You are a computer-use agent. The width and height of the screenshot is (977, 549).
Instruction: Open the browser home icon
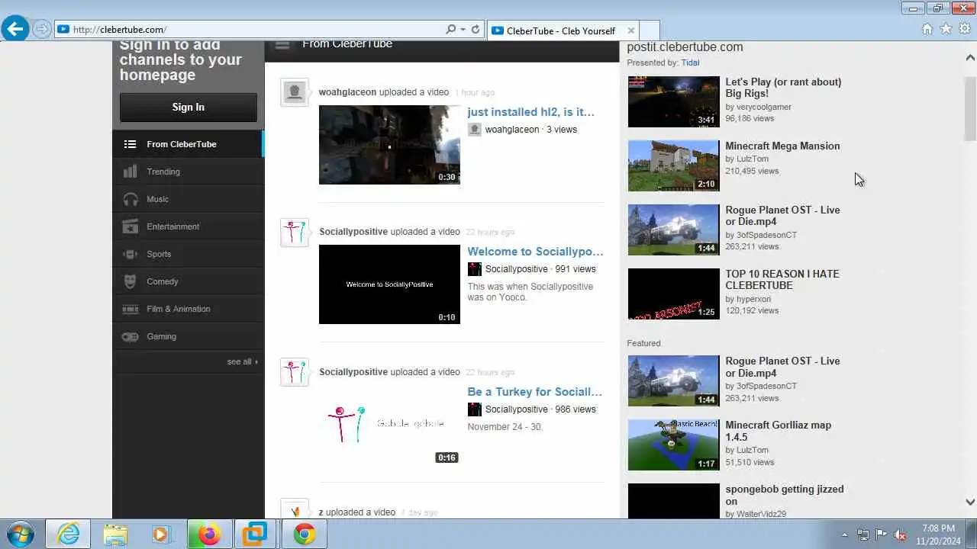tap(927, 29)
